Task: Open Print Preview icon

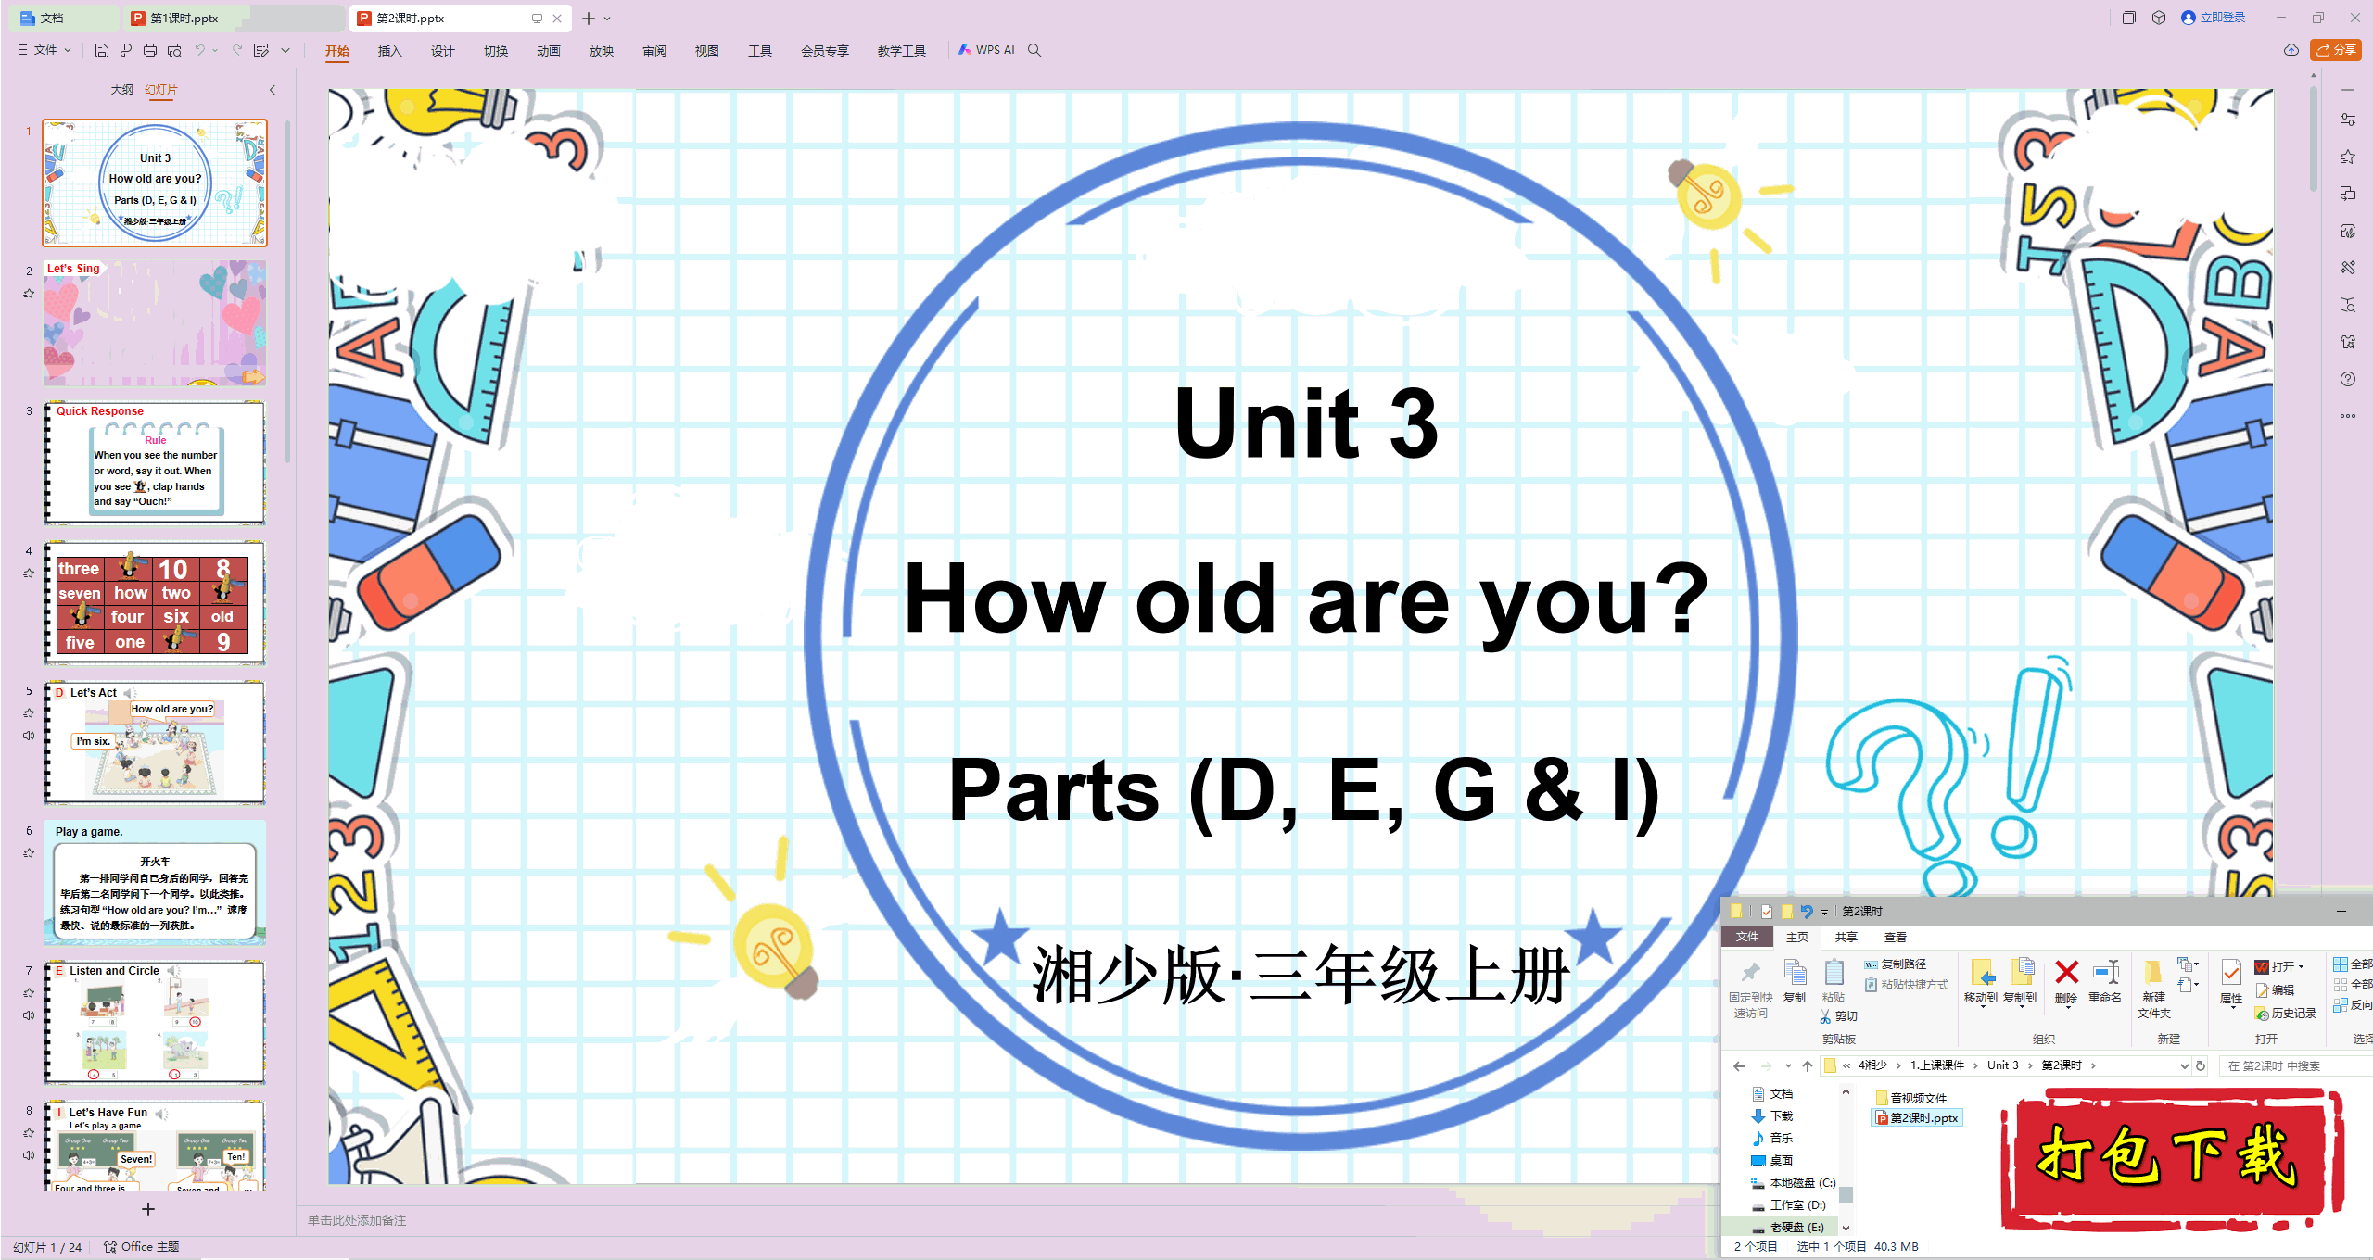Action: point(173,50)
